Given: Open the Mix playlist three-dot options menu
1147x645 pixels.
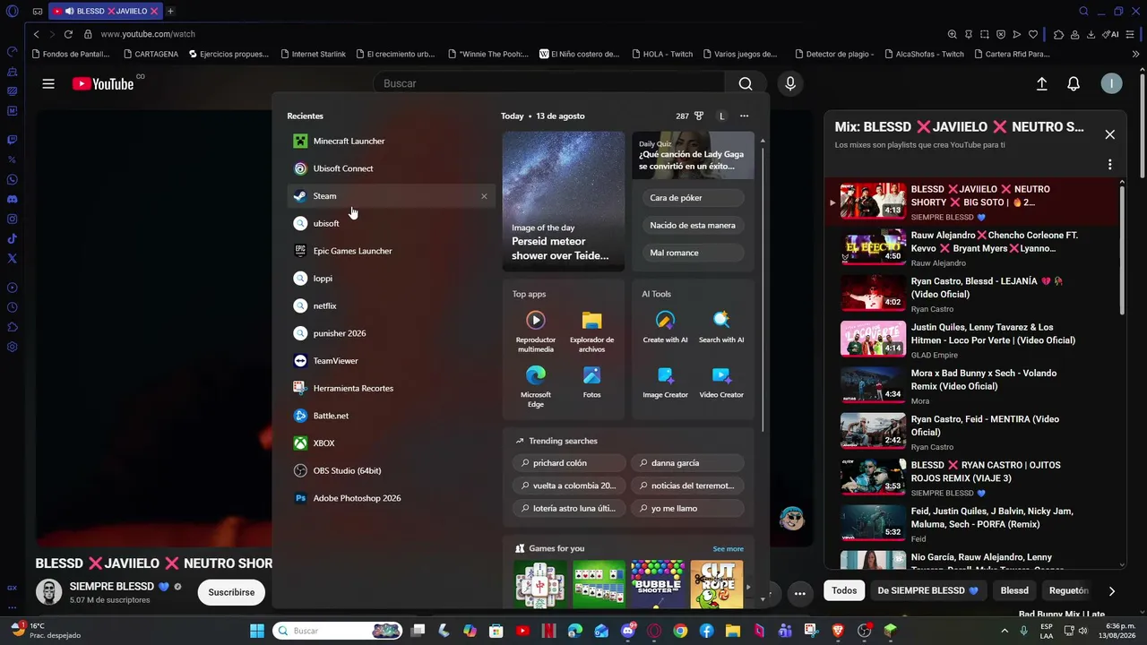Looking at the screenshot, I should click(x=1109, y=165).
